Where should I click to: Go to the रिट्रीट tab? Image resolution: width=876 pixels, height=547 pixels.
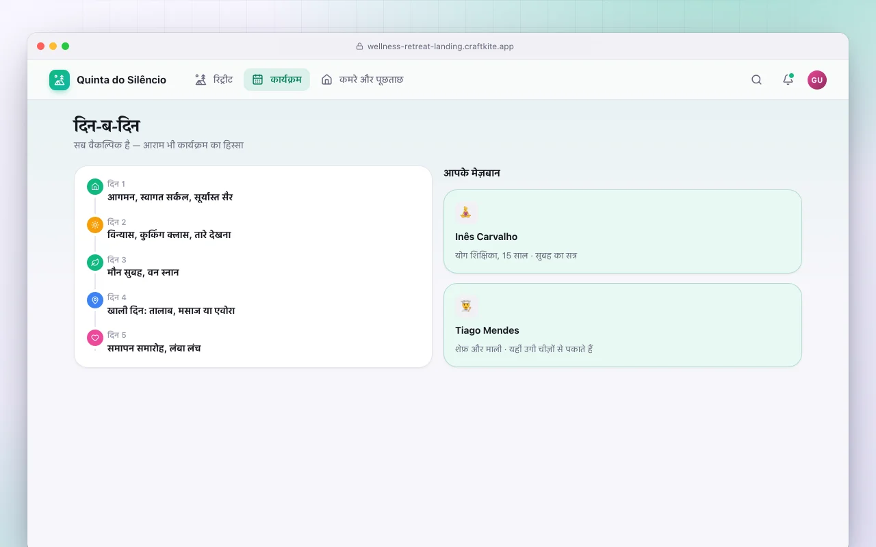point(214,79)
